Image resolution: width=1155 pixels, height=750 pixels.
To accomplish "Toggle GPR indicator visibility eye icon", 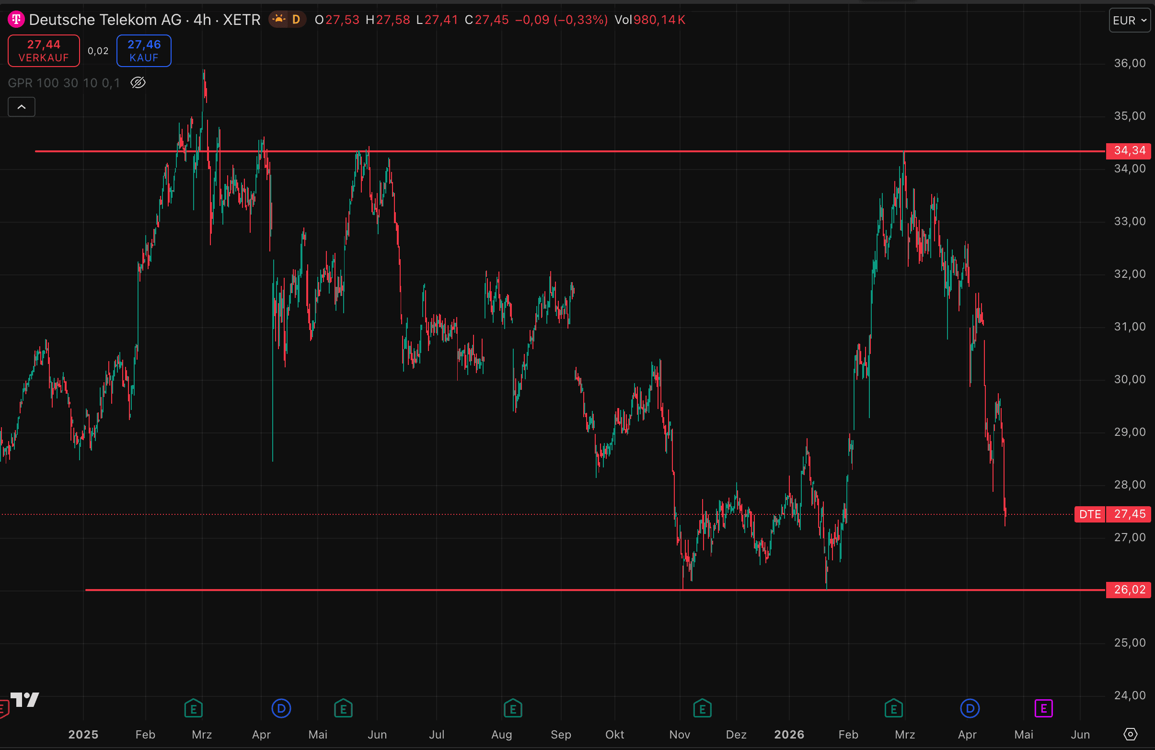I will pos(139,83).
